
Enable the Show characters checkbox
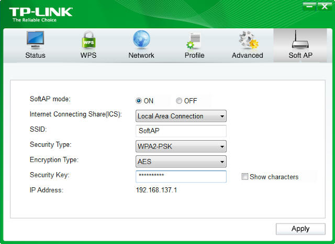tap(244, 177)
